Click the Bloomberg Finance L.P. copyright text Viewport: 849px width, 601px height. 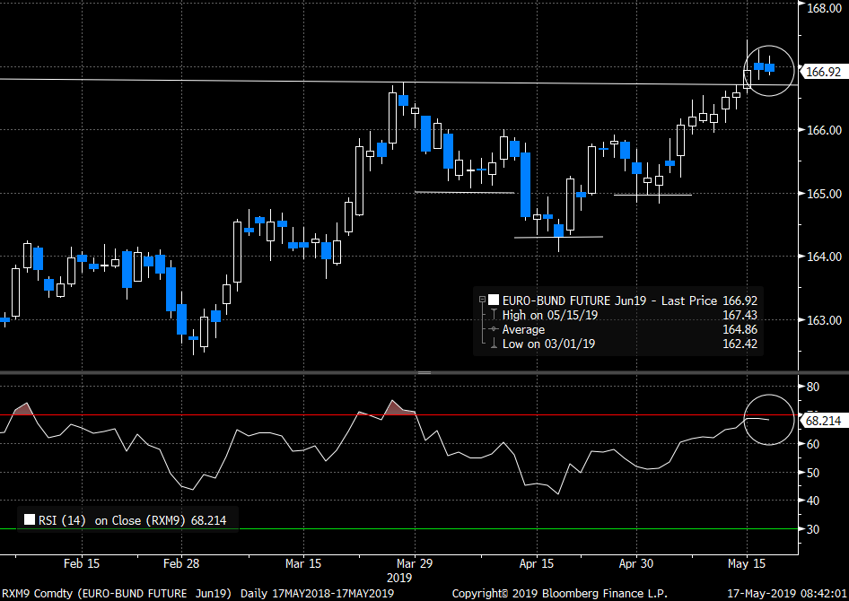tap(559, 594)
